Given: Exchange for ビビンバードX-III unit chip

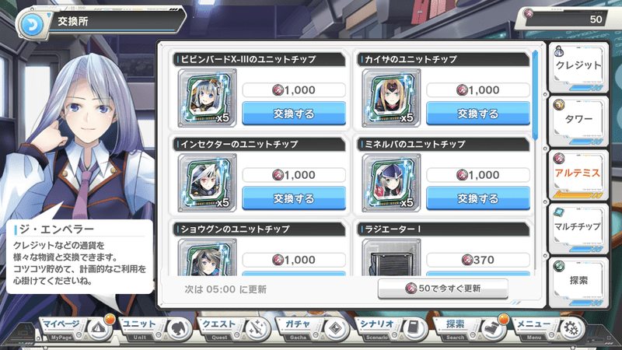Looking at the screenshot, I should tap(294, 114).
